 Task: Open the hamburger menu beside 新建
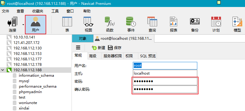tap(78, 48)
